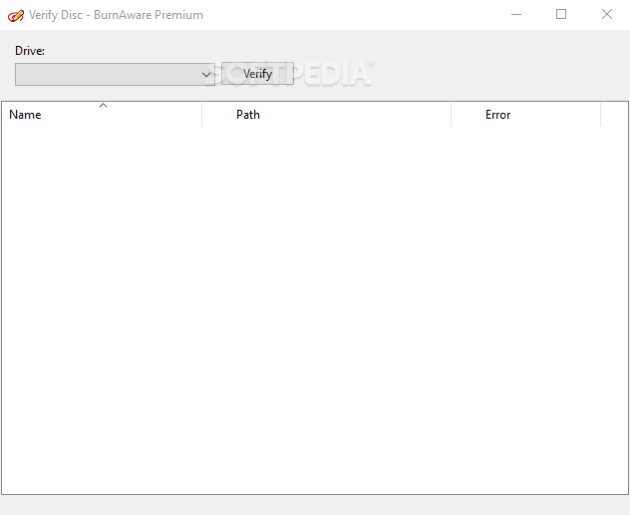Image resolution: width=630 pixels, height=515 pixels.
Task: Sort list by Name column header
Action: pos(102,115)
